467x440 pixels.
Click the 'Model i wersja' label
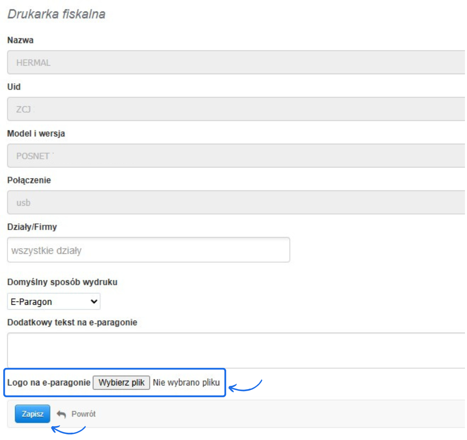pos(36,134)
